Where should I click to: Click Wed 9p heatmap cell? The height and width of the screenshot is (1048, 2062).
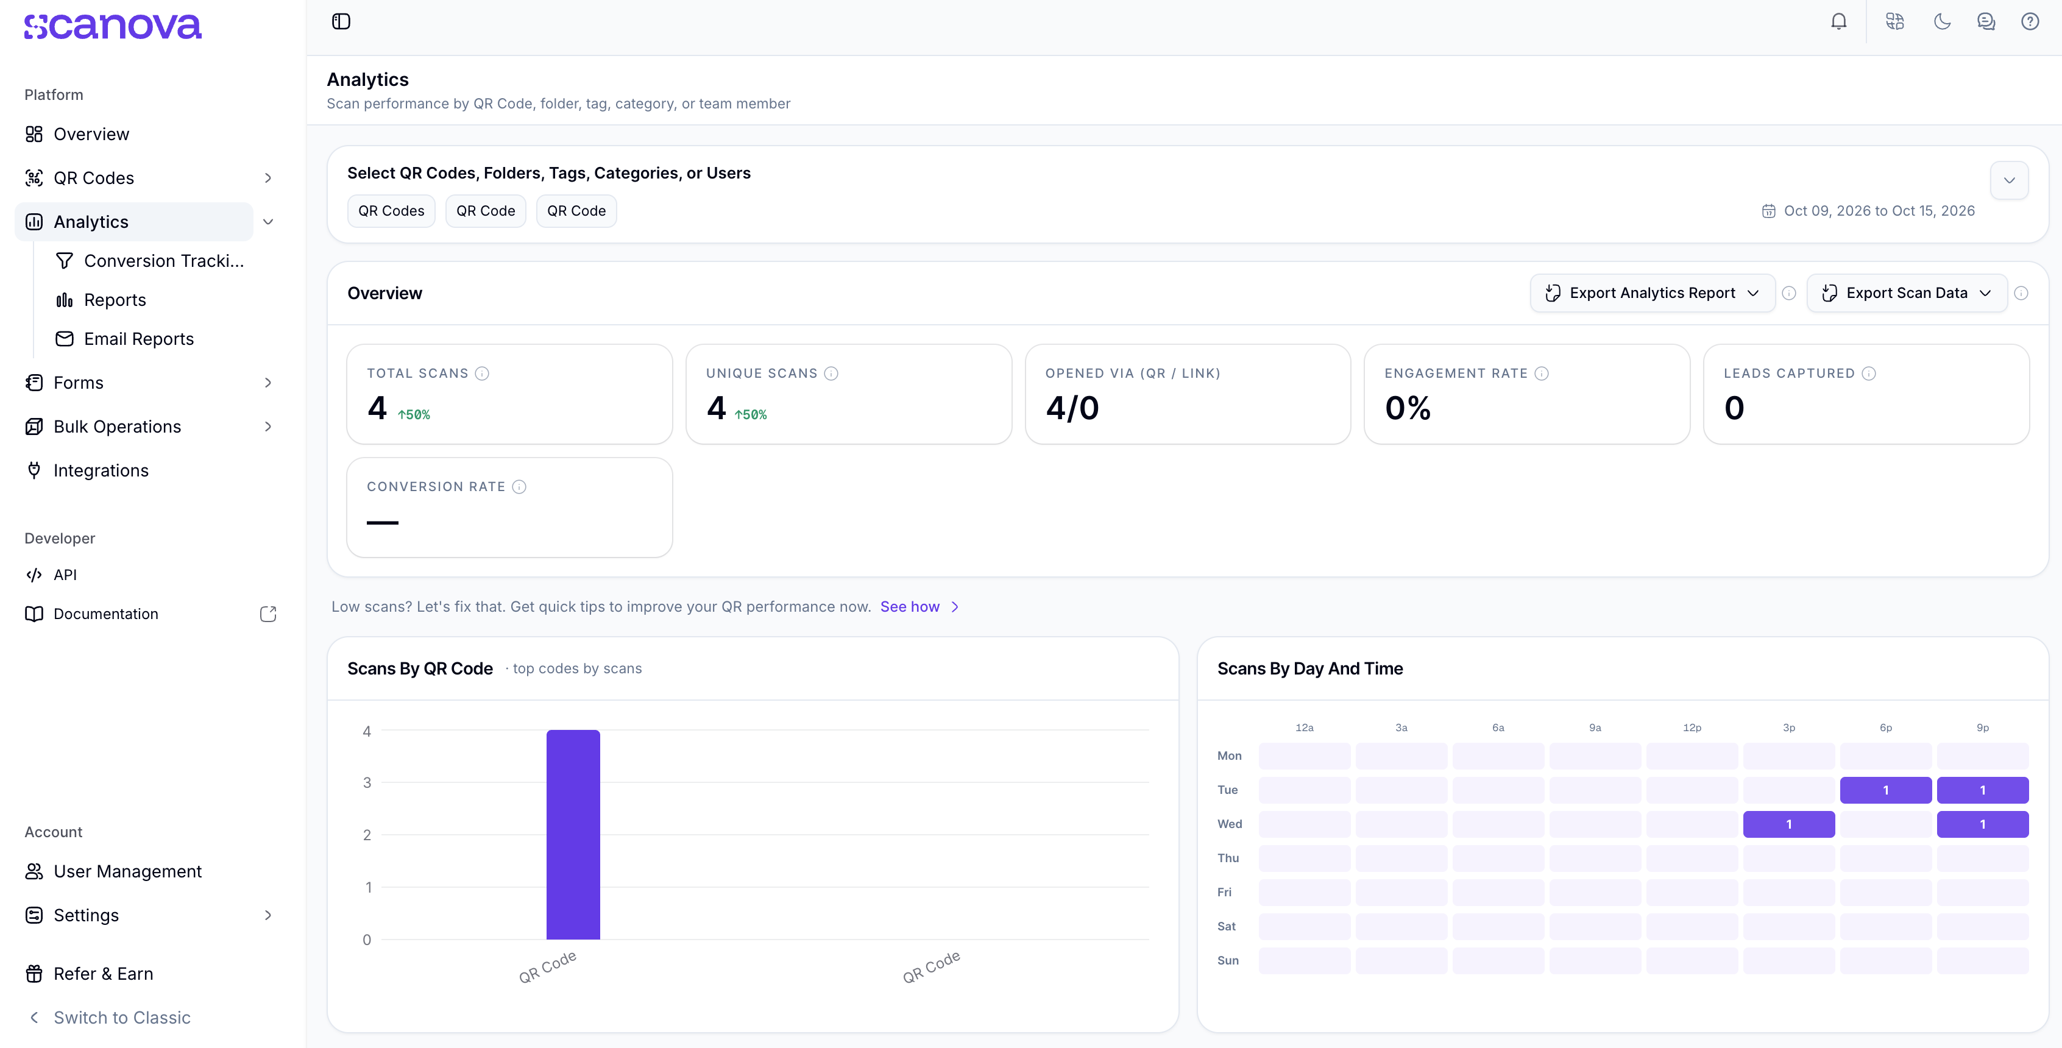pos(1982,824)
